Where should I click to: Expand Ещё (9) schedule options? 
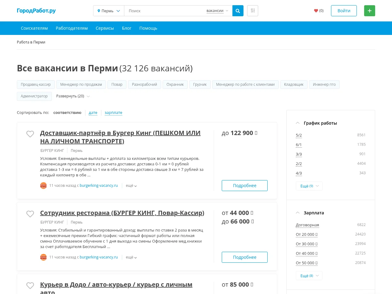(309, 186)
